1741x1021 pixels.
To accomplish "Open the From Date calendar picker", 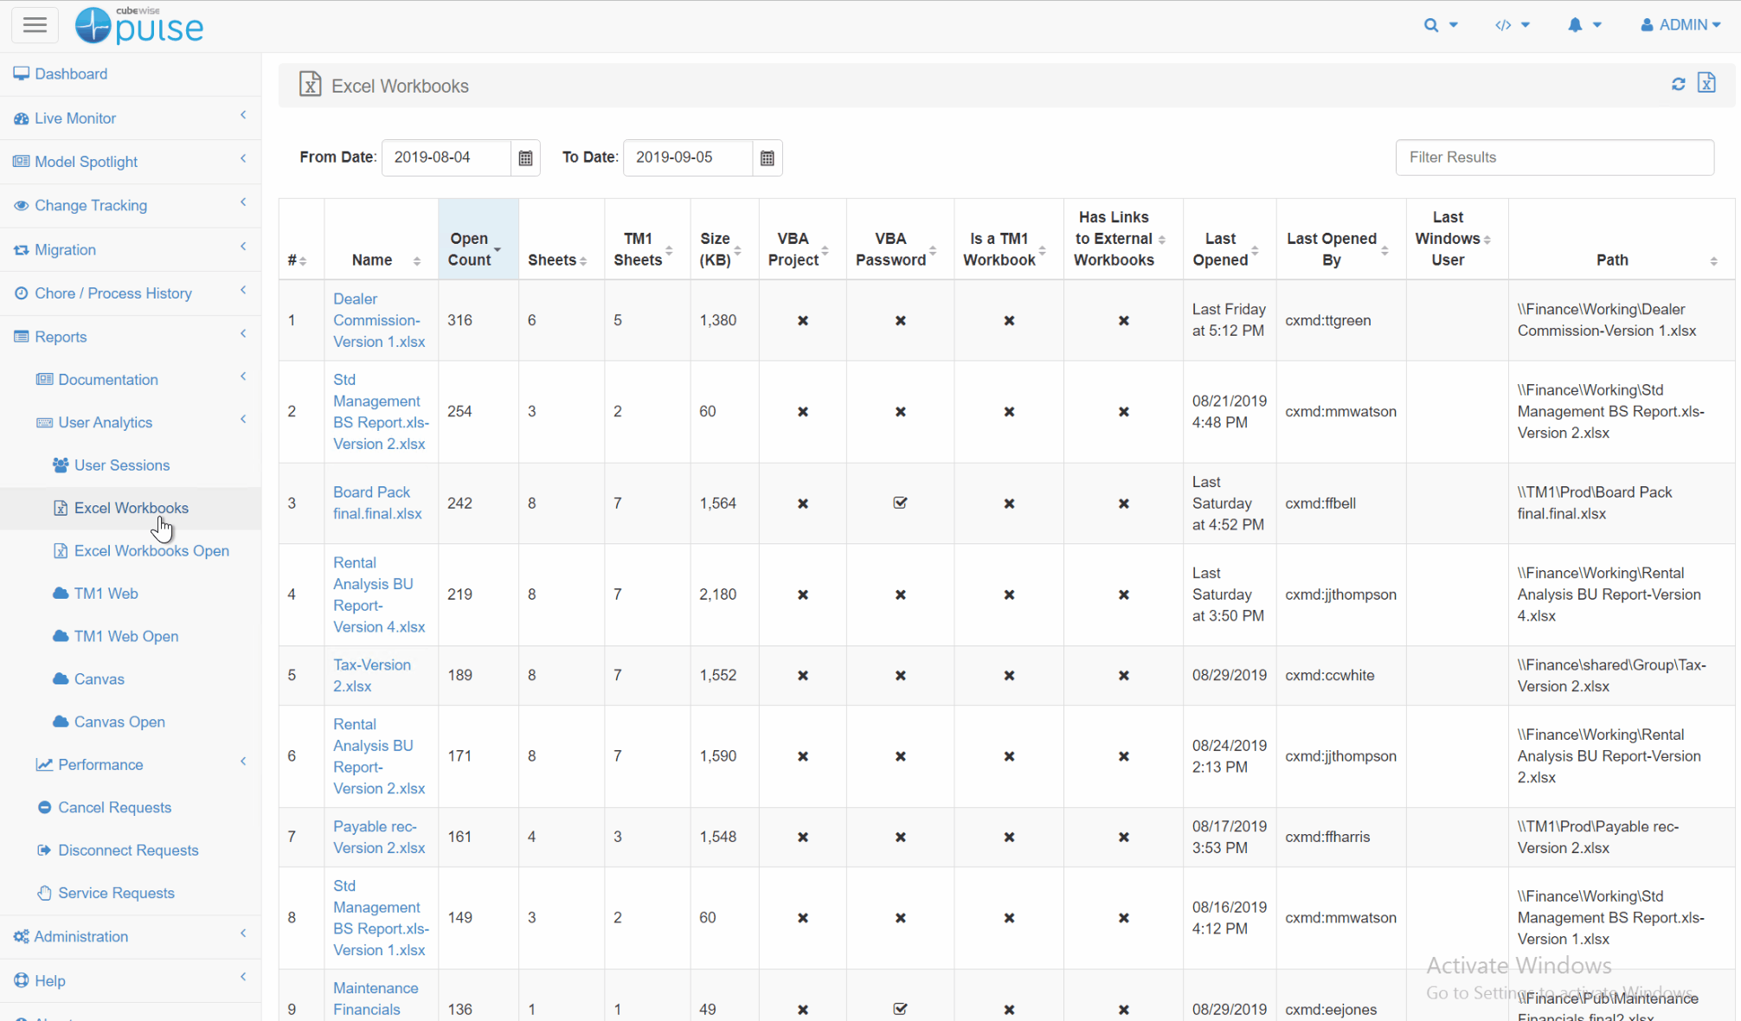I will pyautogui.click(x=525, y=157).
